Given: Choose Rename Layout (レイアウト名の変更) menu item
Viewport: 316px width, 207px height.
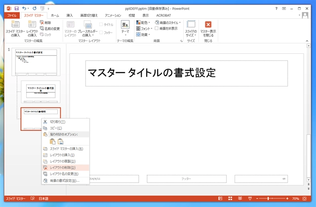Looking at the screenshot, I should pos(66,174).
